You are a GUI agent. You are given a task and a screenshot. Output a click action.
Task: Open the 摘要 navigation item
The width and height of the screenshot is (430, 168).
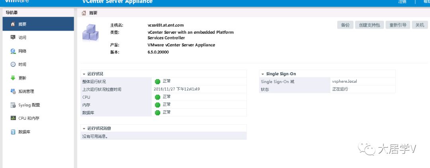pyautogui.click(x=38, y=24)
